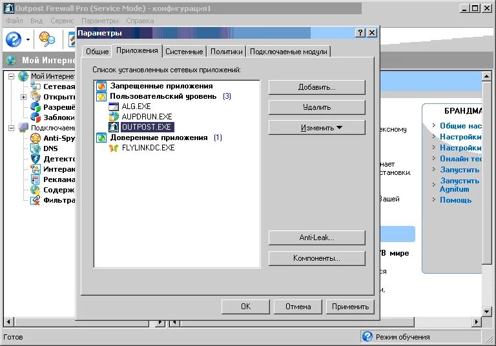Switch to the Системные tab
Image resolution: width=496 pixels, height=346 pixels.
tap(184, 52)
